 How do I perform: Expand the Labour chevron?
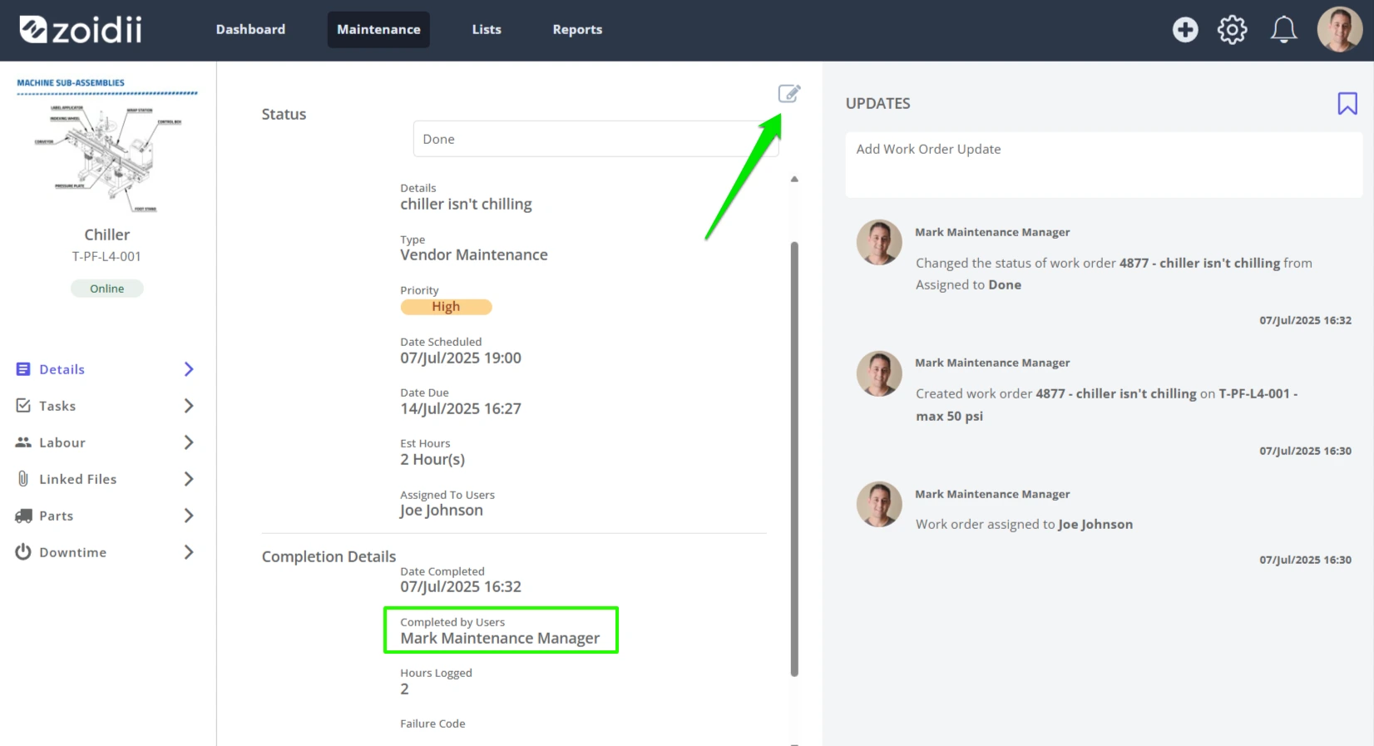(189, 442)
